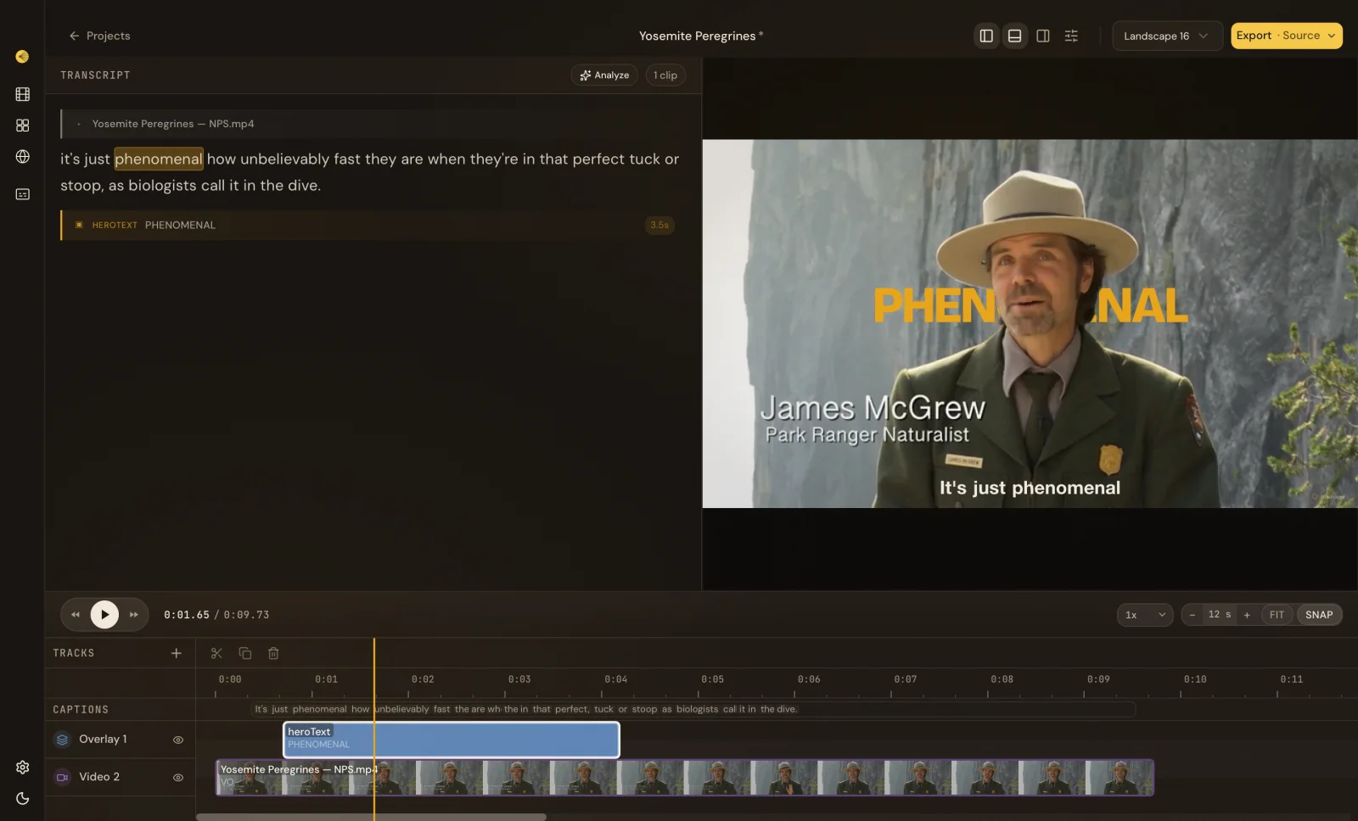
Task: Open the 1x playback speed dropdown
Action: click(x=1145, y=615)
